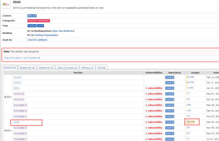The height and width of the screenshot is (141, 219).
Task: Open version 4.13-beta-3
Action: click(20, 105)
